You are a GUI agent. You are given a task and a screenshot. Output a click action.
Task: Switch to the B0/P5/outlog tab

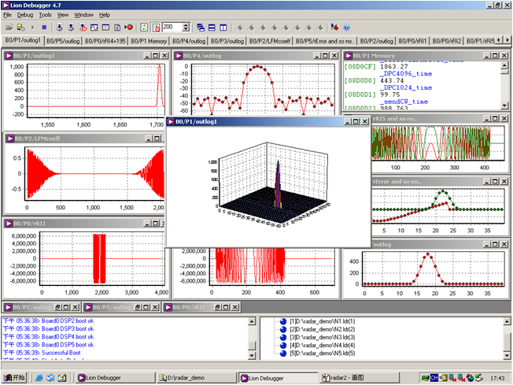tap(63, 41)
